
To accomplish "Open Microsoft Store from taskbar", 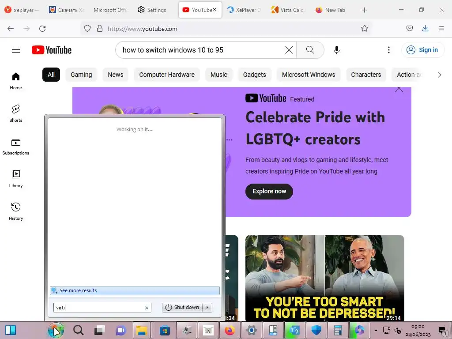I will point(165,330).
